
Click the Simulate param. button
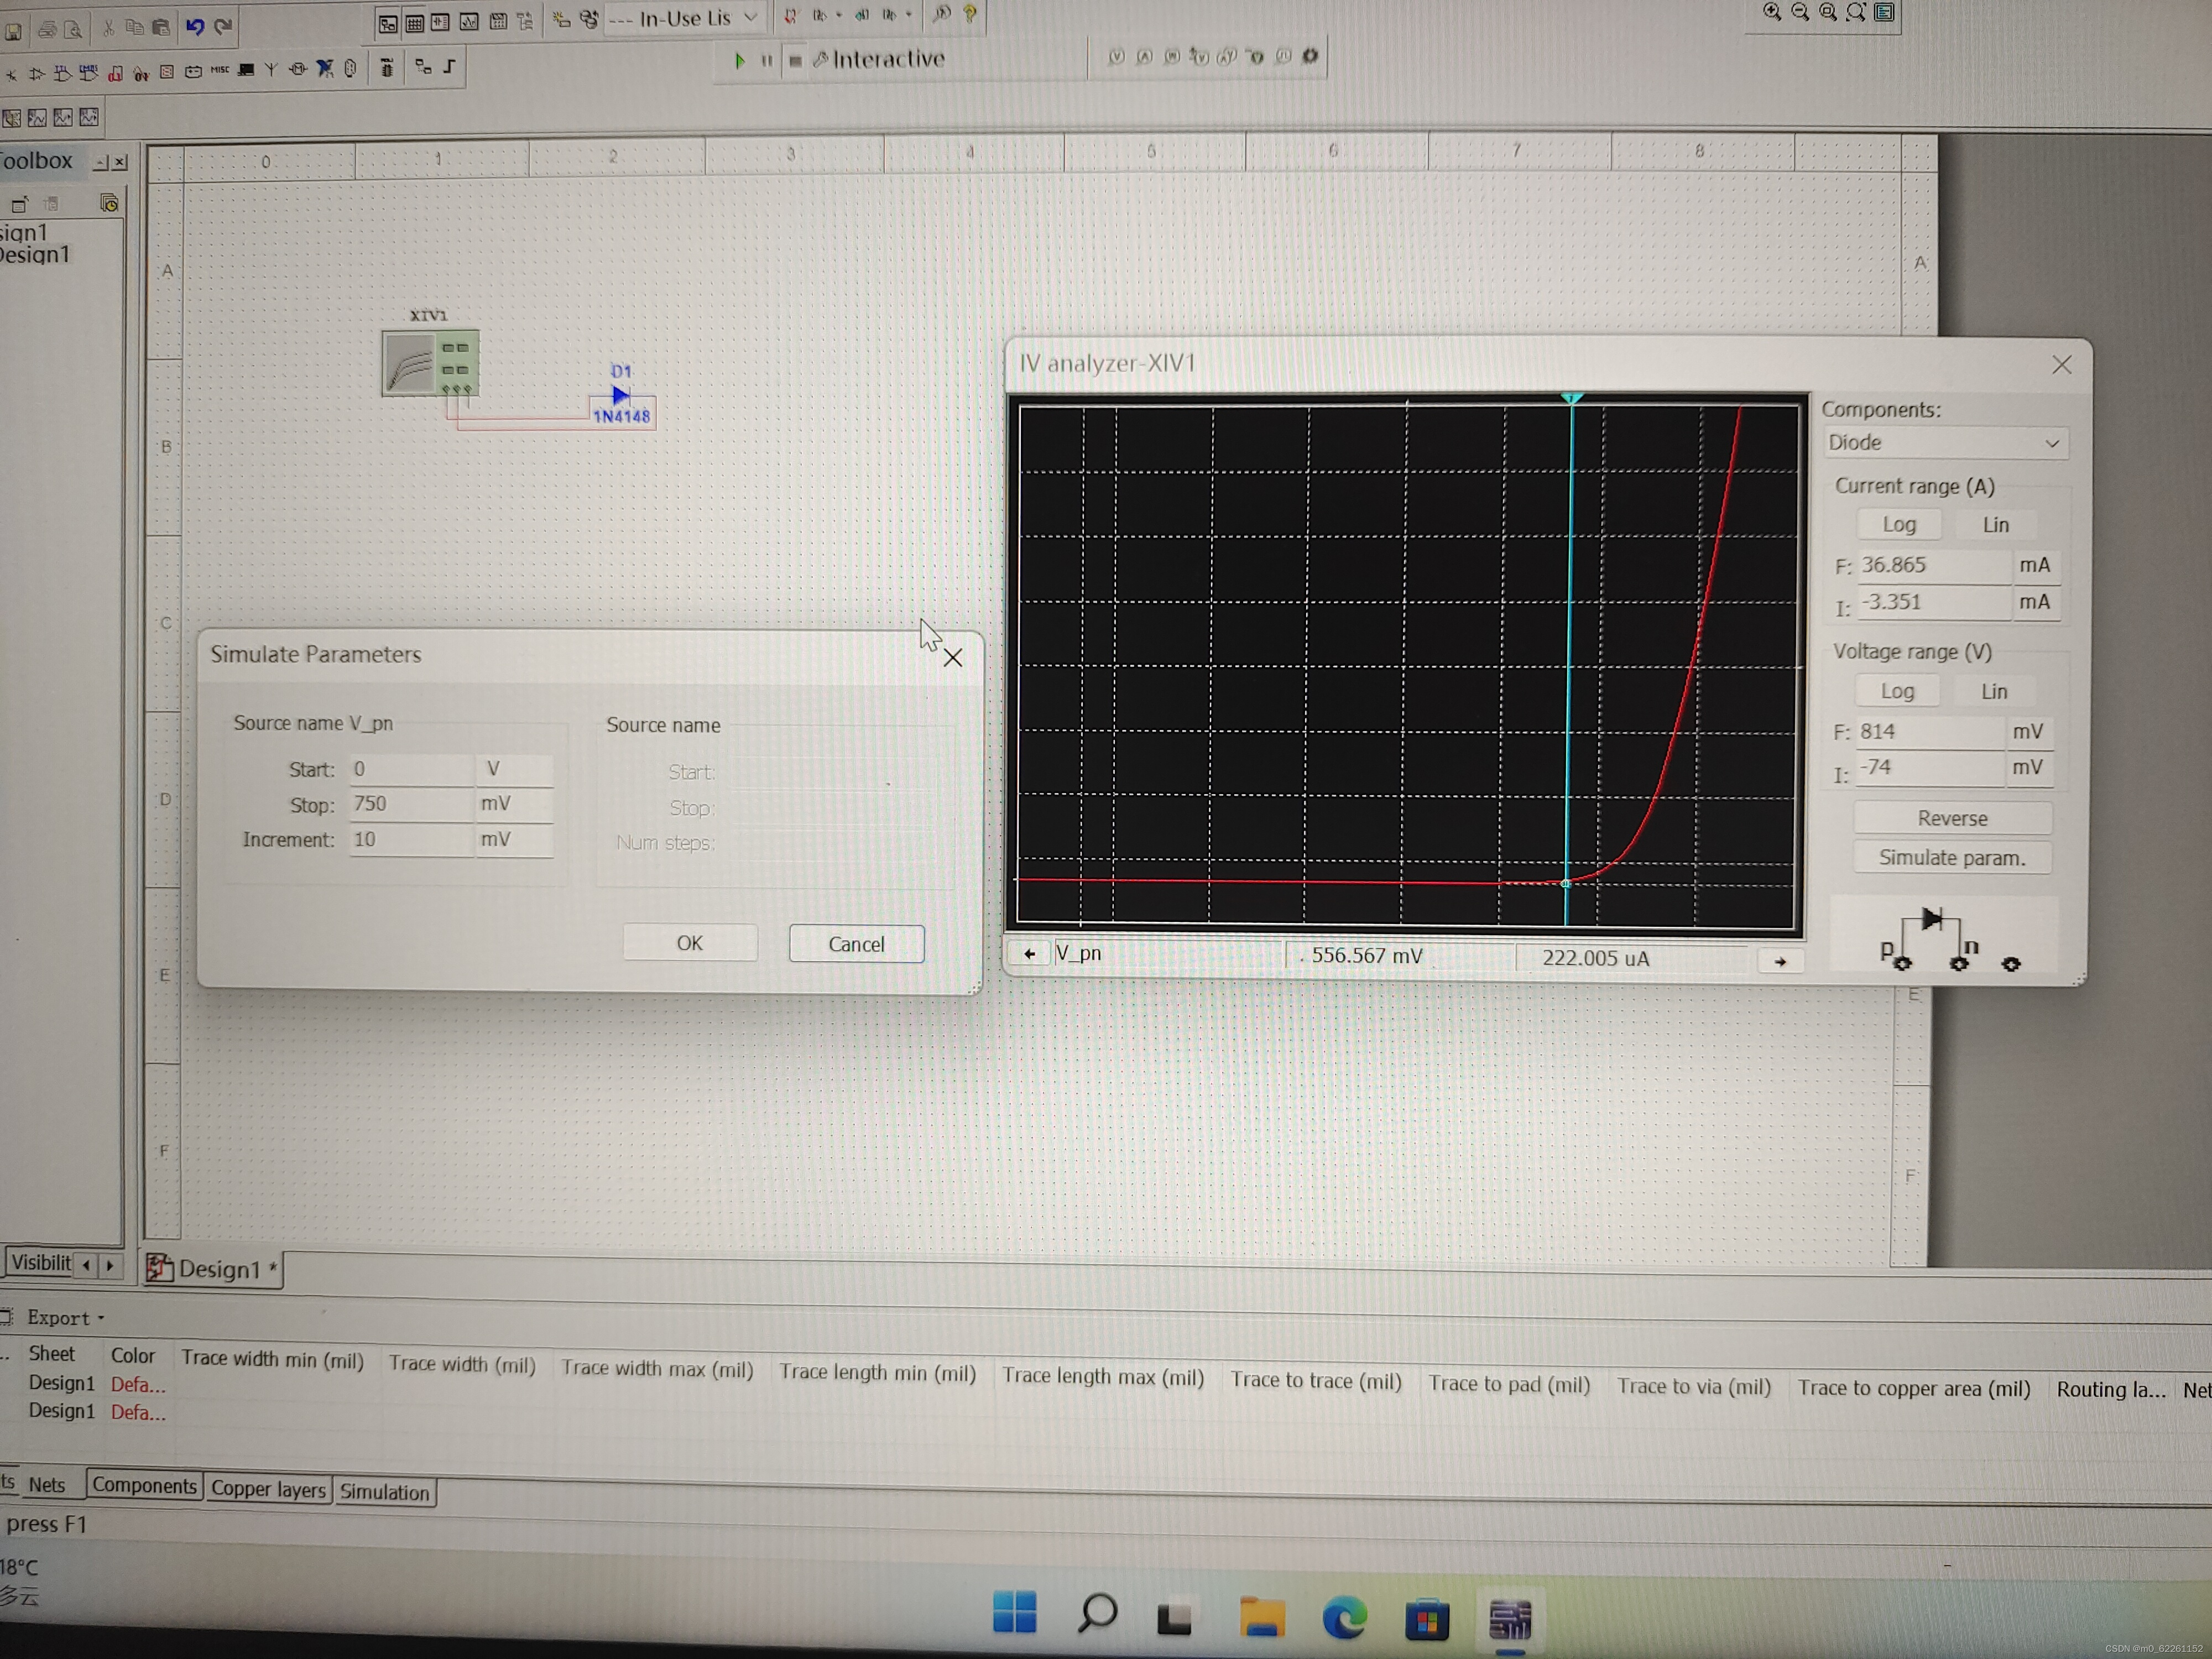(x=1952, y=858)
